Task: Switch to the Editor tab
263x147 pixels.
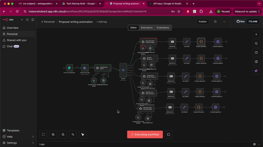Action: (x=134, y=27)
